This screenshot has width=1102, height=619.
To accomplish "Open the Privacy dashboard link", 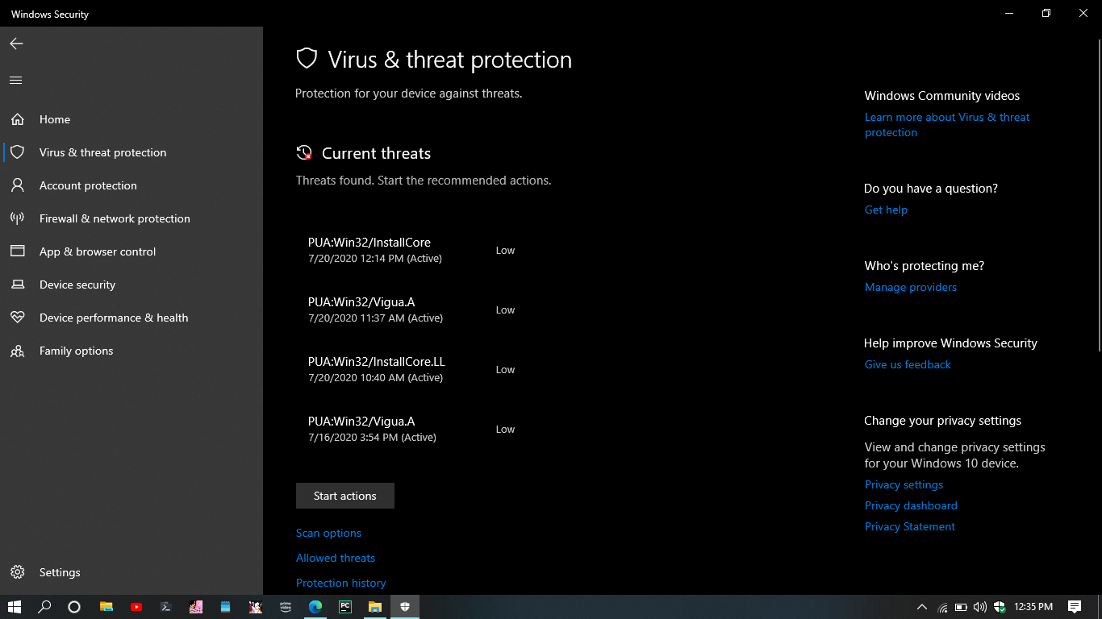I will click(911, 505).
